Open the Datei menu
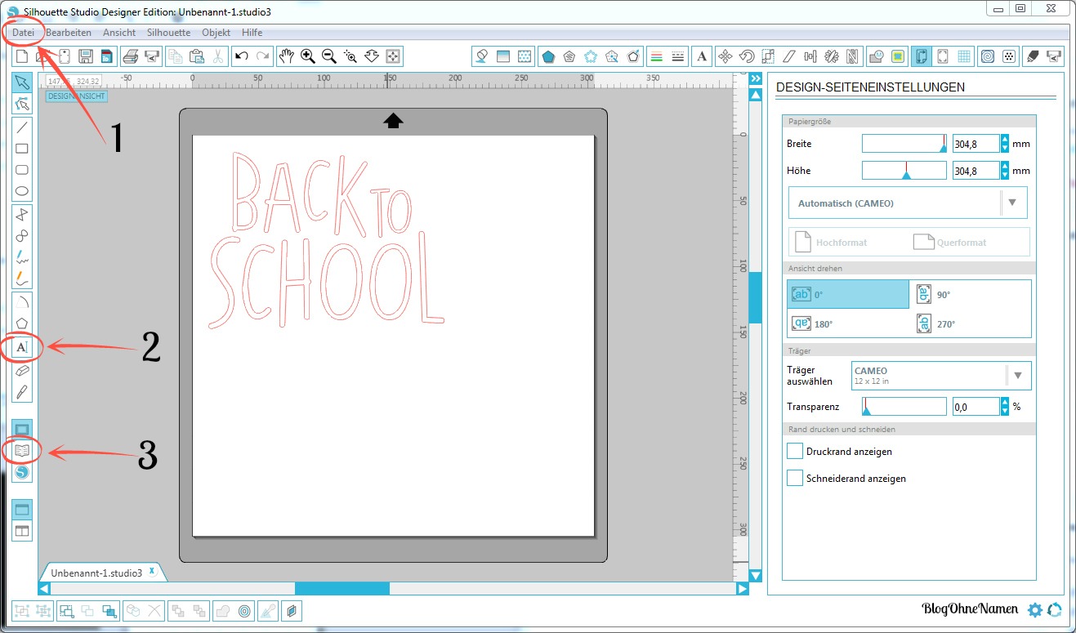The image size is (1076, 633). pos(23,33)
